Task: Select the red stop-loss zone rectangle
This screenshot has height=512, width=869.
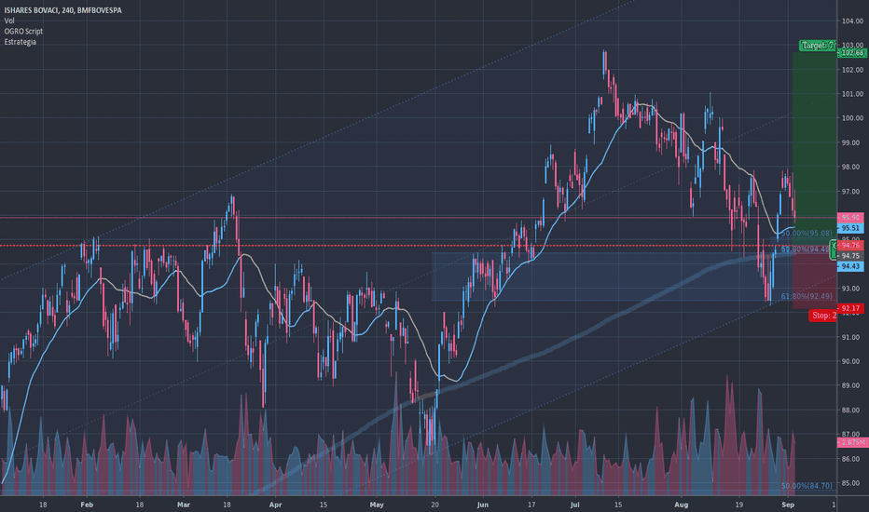Action: point(814,280)
